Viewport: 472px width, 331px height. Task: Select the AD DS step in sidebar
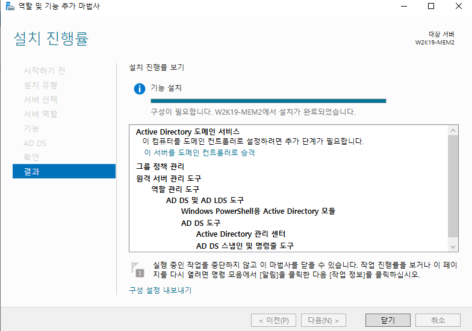pyautogui.click(x=35, y=143)
